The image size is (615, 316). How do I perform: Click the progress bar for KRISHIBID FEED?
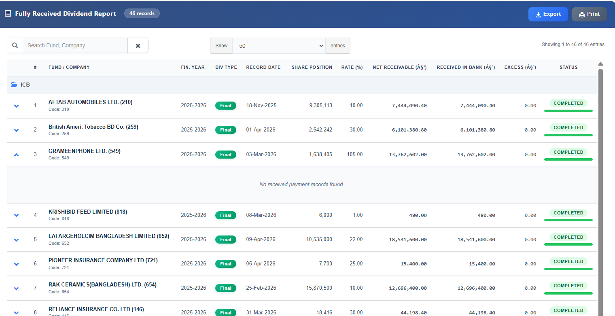568,220
